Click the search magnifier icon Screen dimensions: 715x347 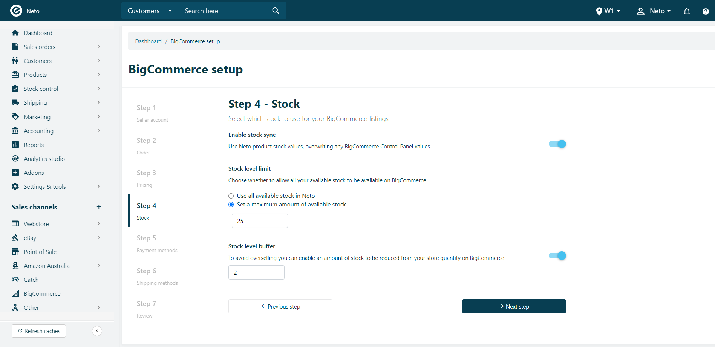(276, 11)
